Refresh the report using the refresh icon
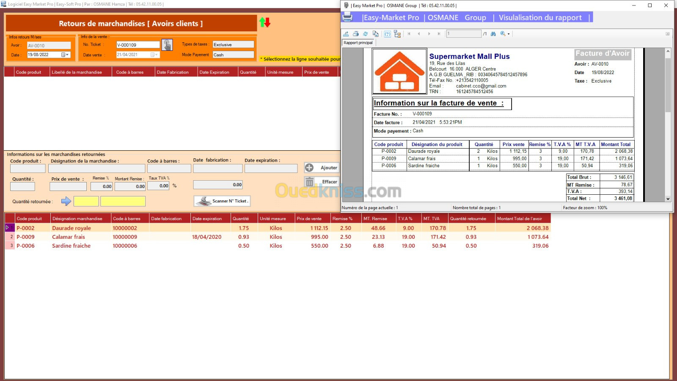The height and width of the screenshot is (381, 677). (x=366, y=34)
